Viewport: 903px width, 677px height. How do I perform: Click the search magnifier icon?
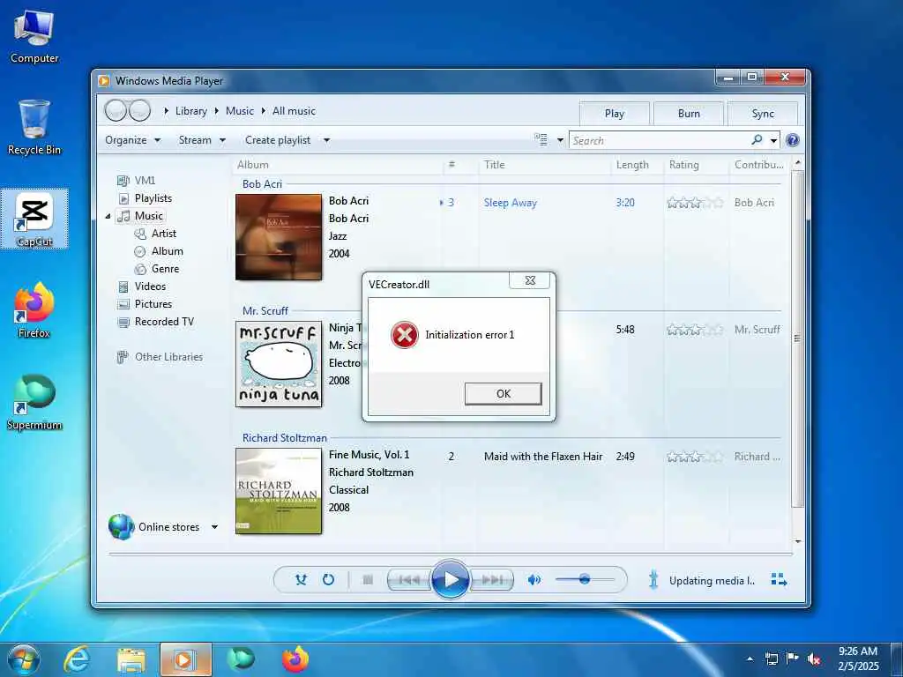coord(757,140)
